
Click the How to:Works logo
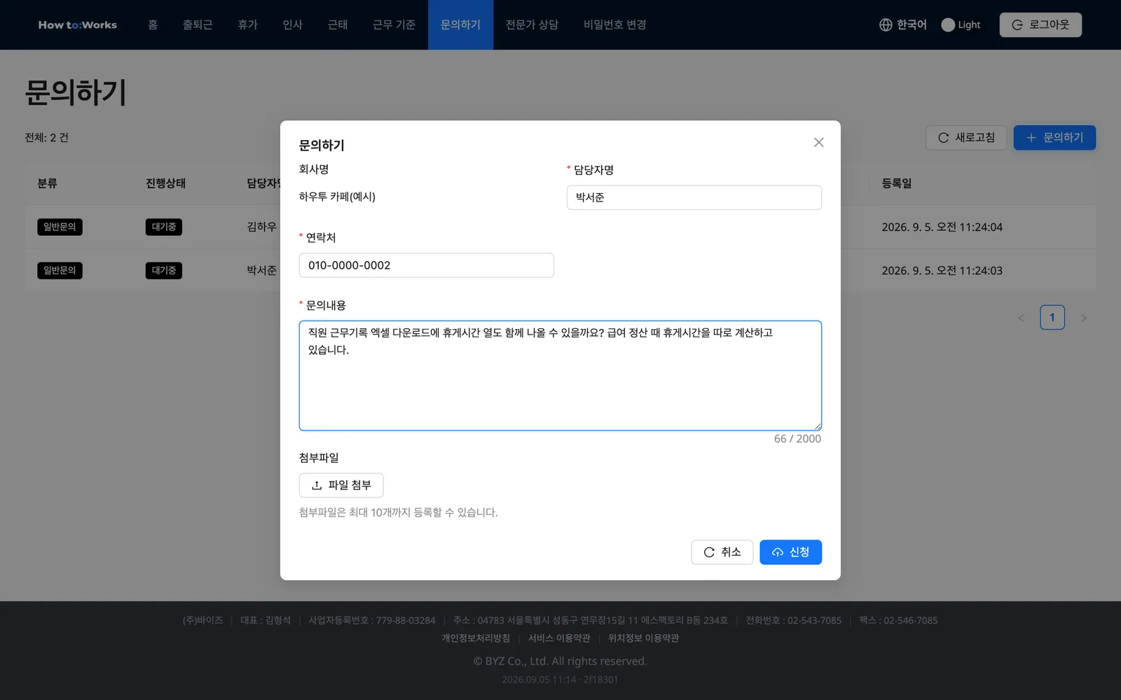(78, 24)
